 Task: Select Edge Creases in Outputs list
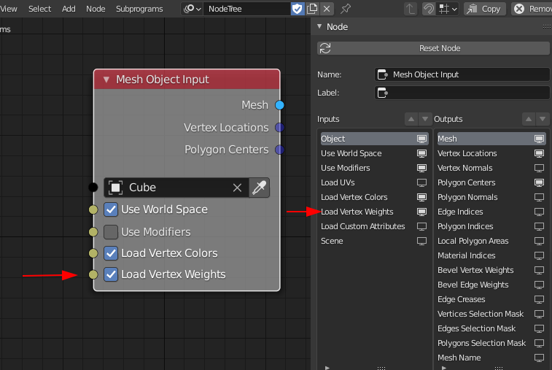pos(491,299)
